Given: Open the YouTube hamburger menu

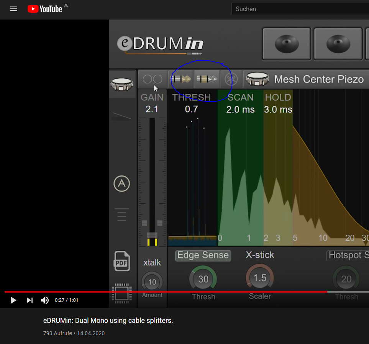Looking at the screenshot, I should coord(14,9).
